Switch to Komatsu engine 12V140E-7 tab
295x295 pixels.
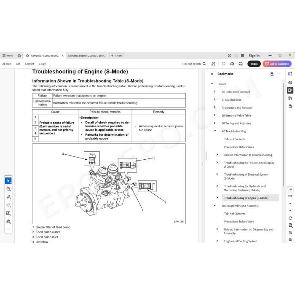(87, 56)
